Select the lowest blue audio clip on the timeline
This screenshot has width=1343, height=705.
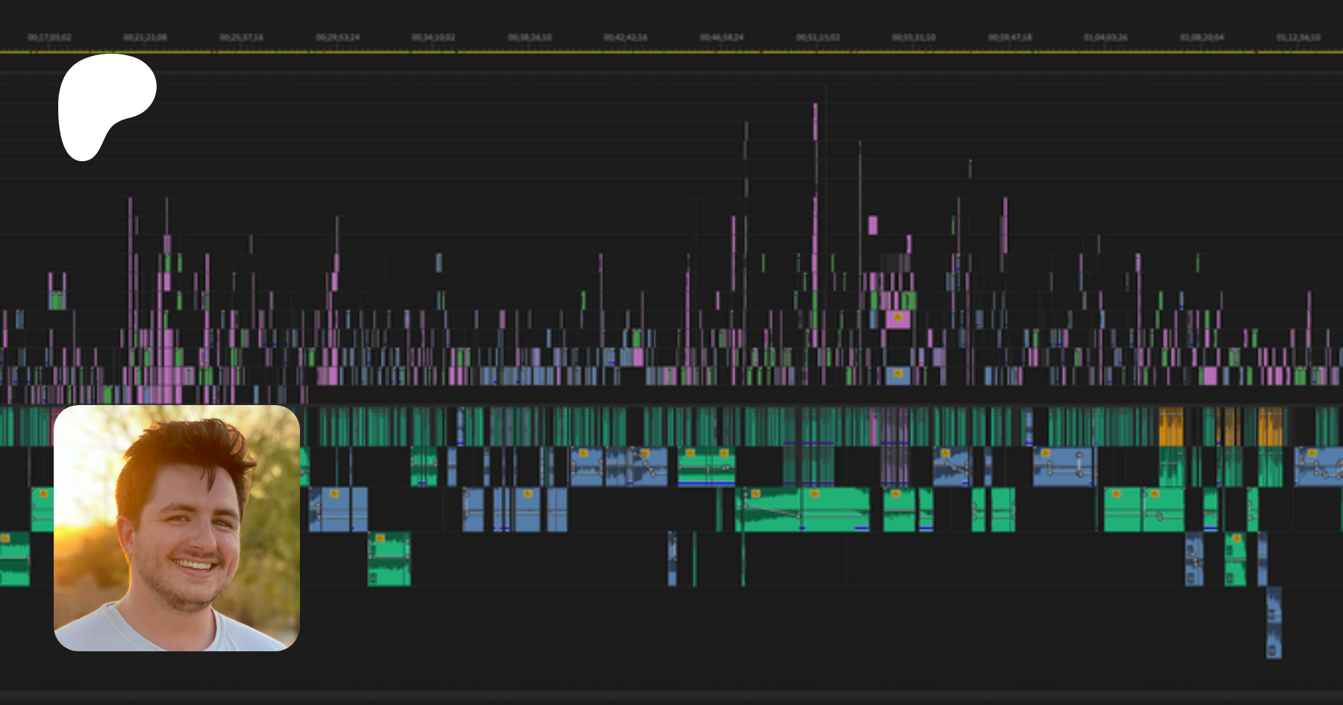pos(1274,623)
